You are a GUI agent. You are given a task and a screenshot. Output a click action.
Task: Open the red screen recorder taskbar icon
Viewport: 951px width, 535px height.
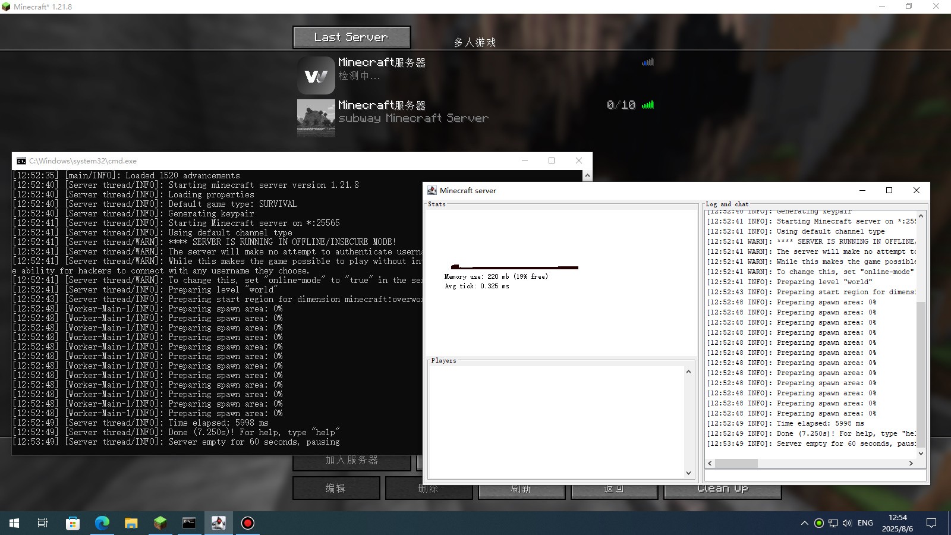(248, 523)
